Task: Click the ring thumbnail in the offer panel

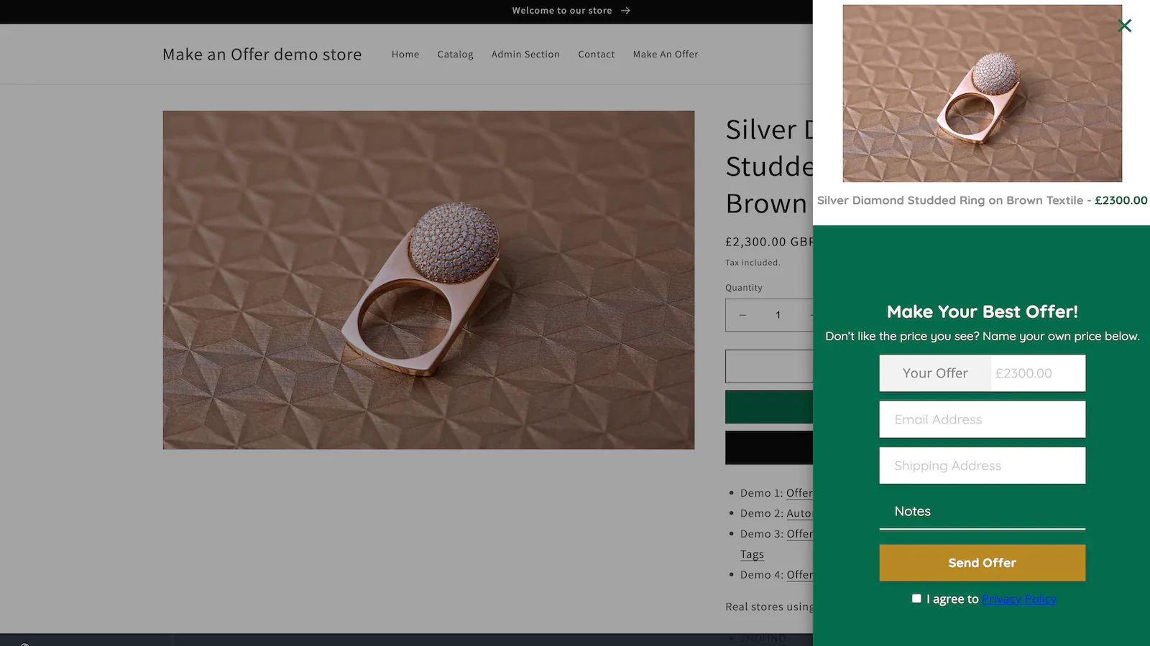Action: tap(982, 93)
